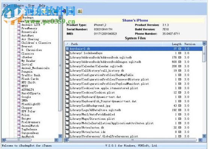Select Traffic Rush in the tree

tap(31, 75)
